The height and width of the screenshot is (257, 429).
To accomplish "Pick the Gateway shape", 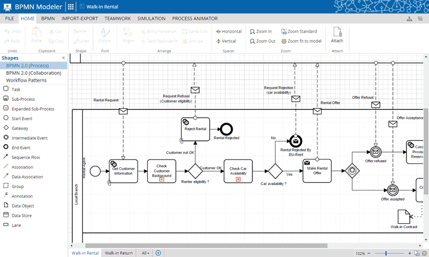I will tap(16, 128).
